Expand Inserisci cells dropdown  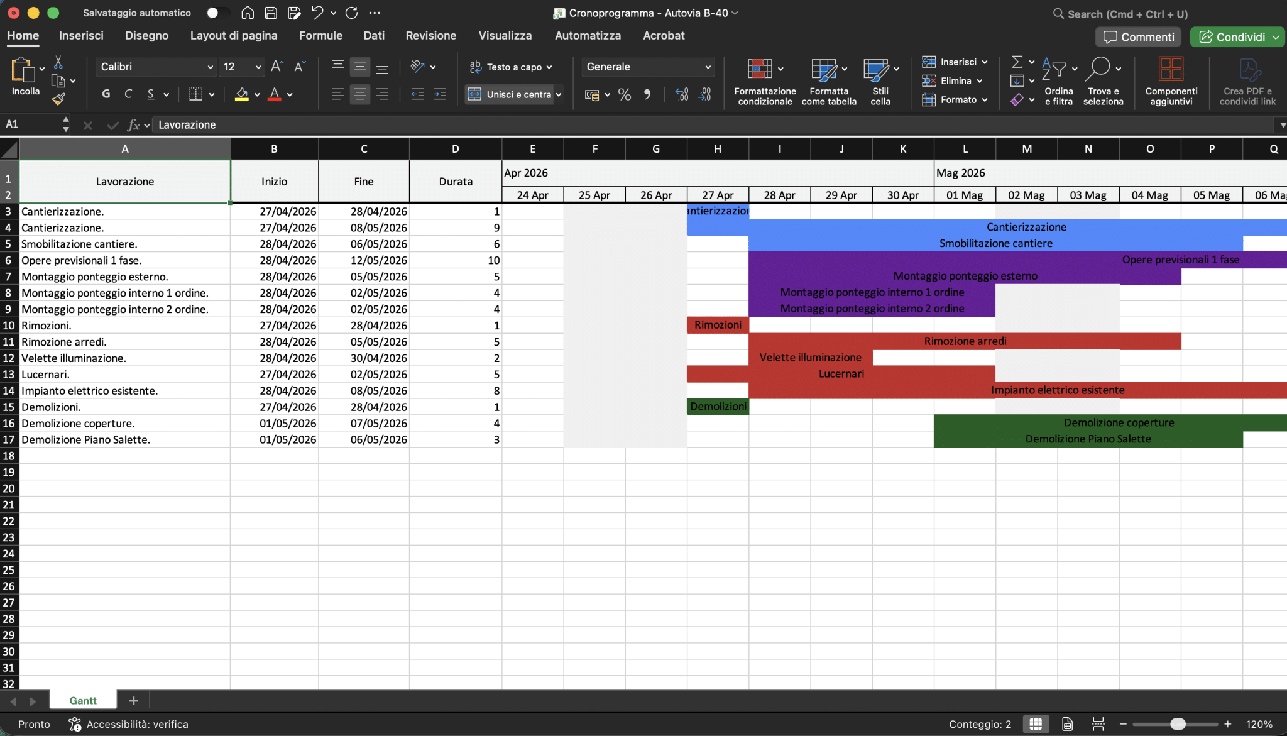pyautogui.click(x=985, y=62)
